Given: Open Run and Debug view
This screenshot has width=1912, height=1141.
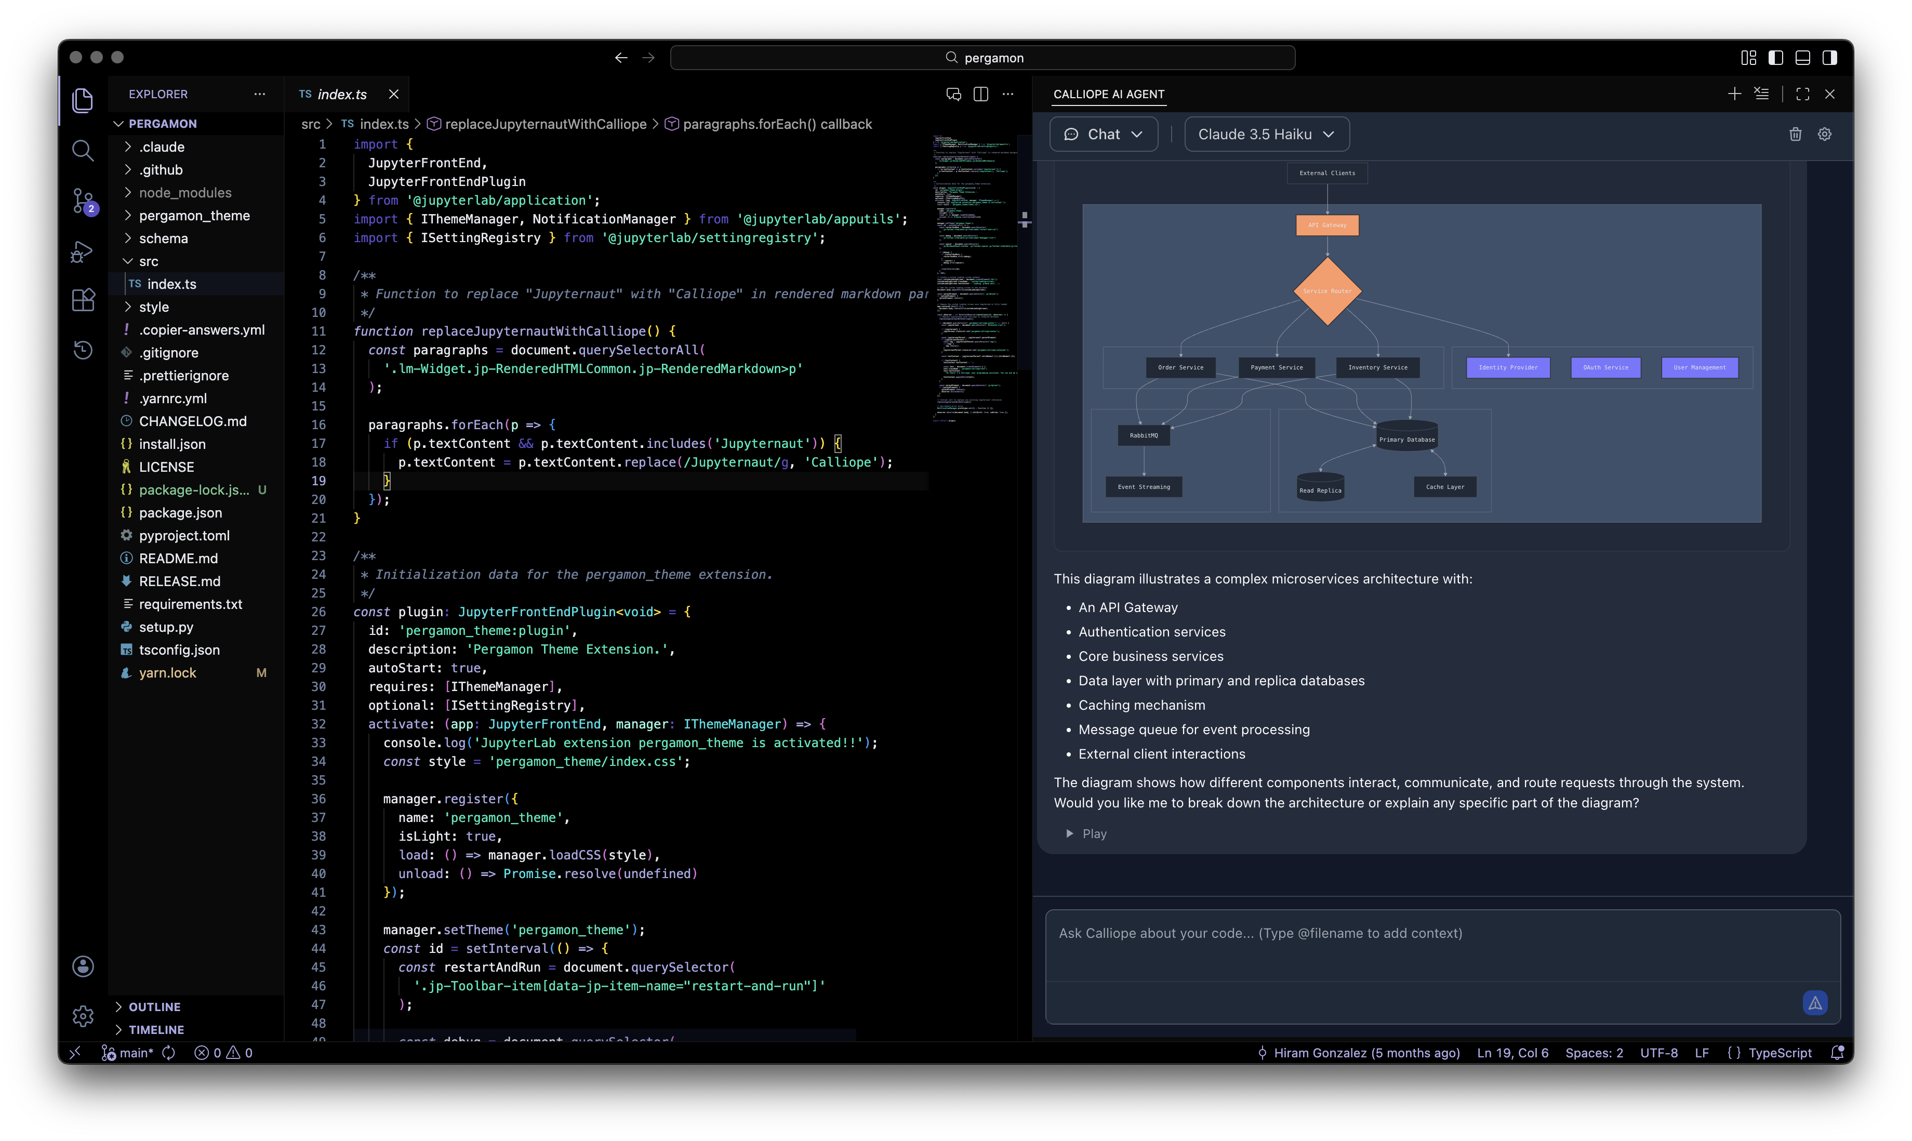Looking at the screenshot, I should 82,251.
